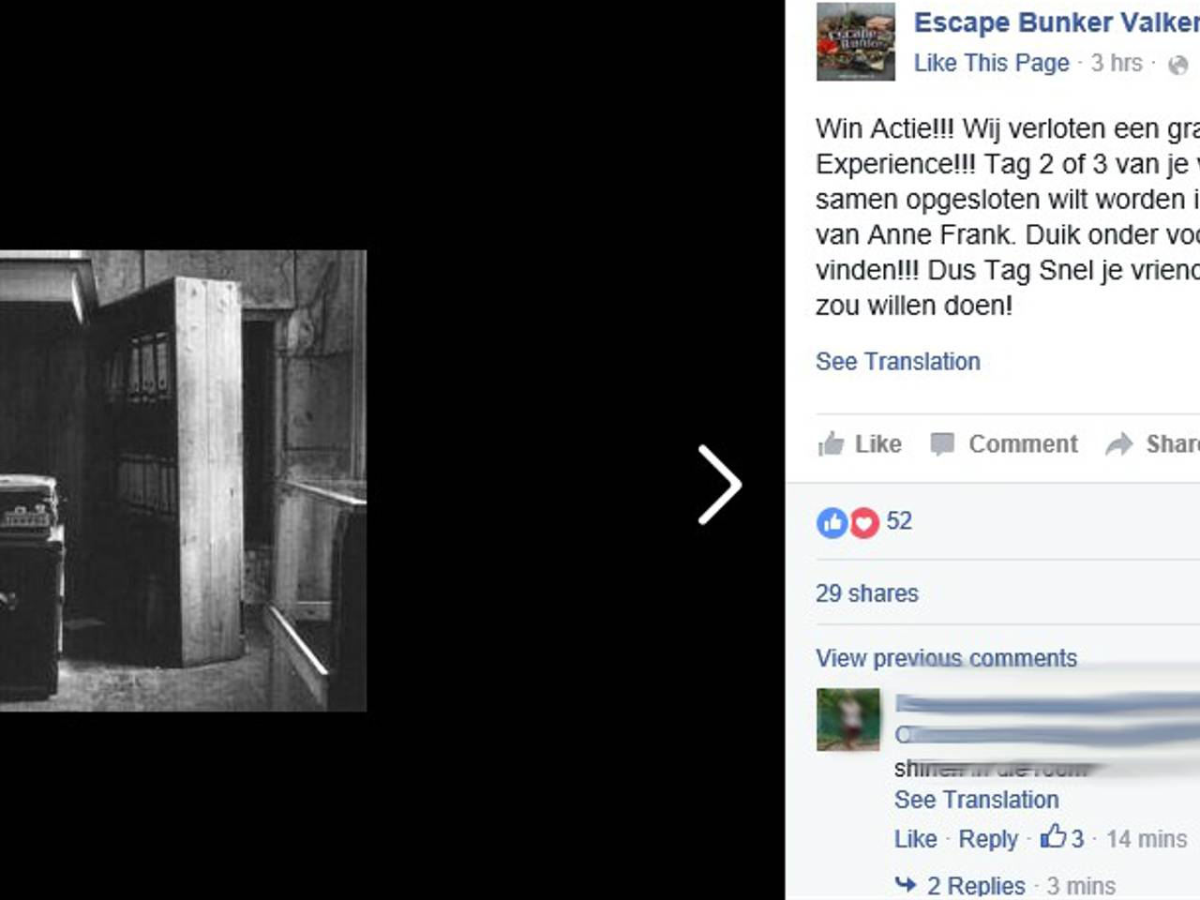The height and width of the screenshot is (900, 1200).
Task: Click the thumbs-up icon with 3 likes
Action: 1053,836
